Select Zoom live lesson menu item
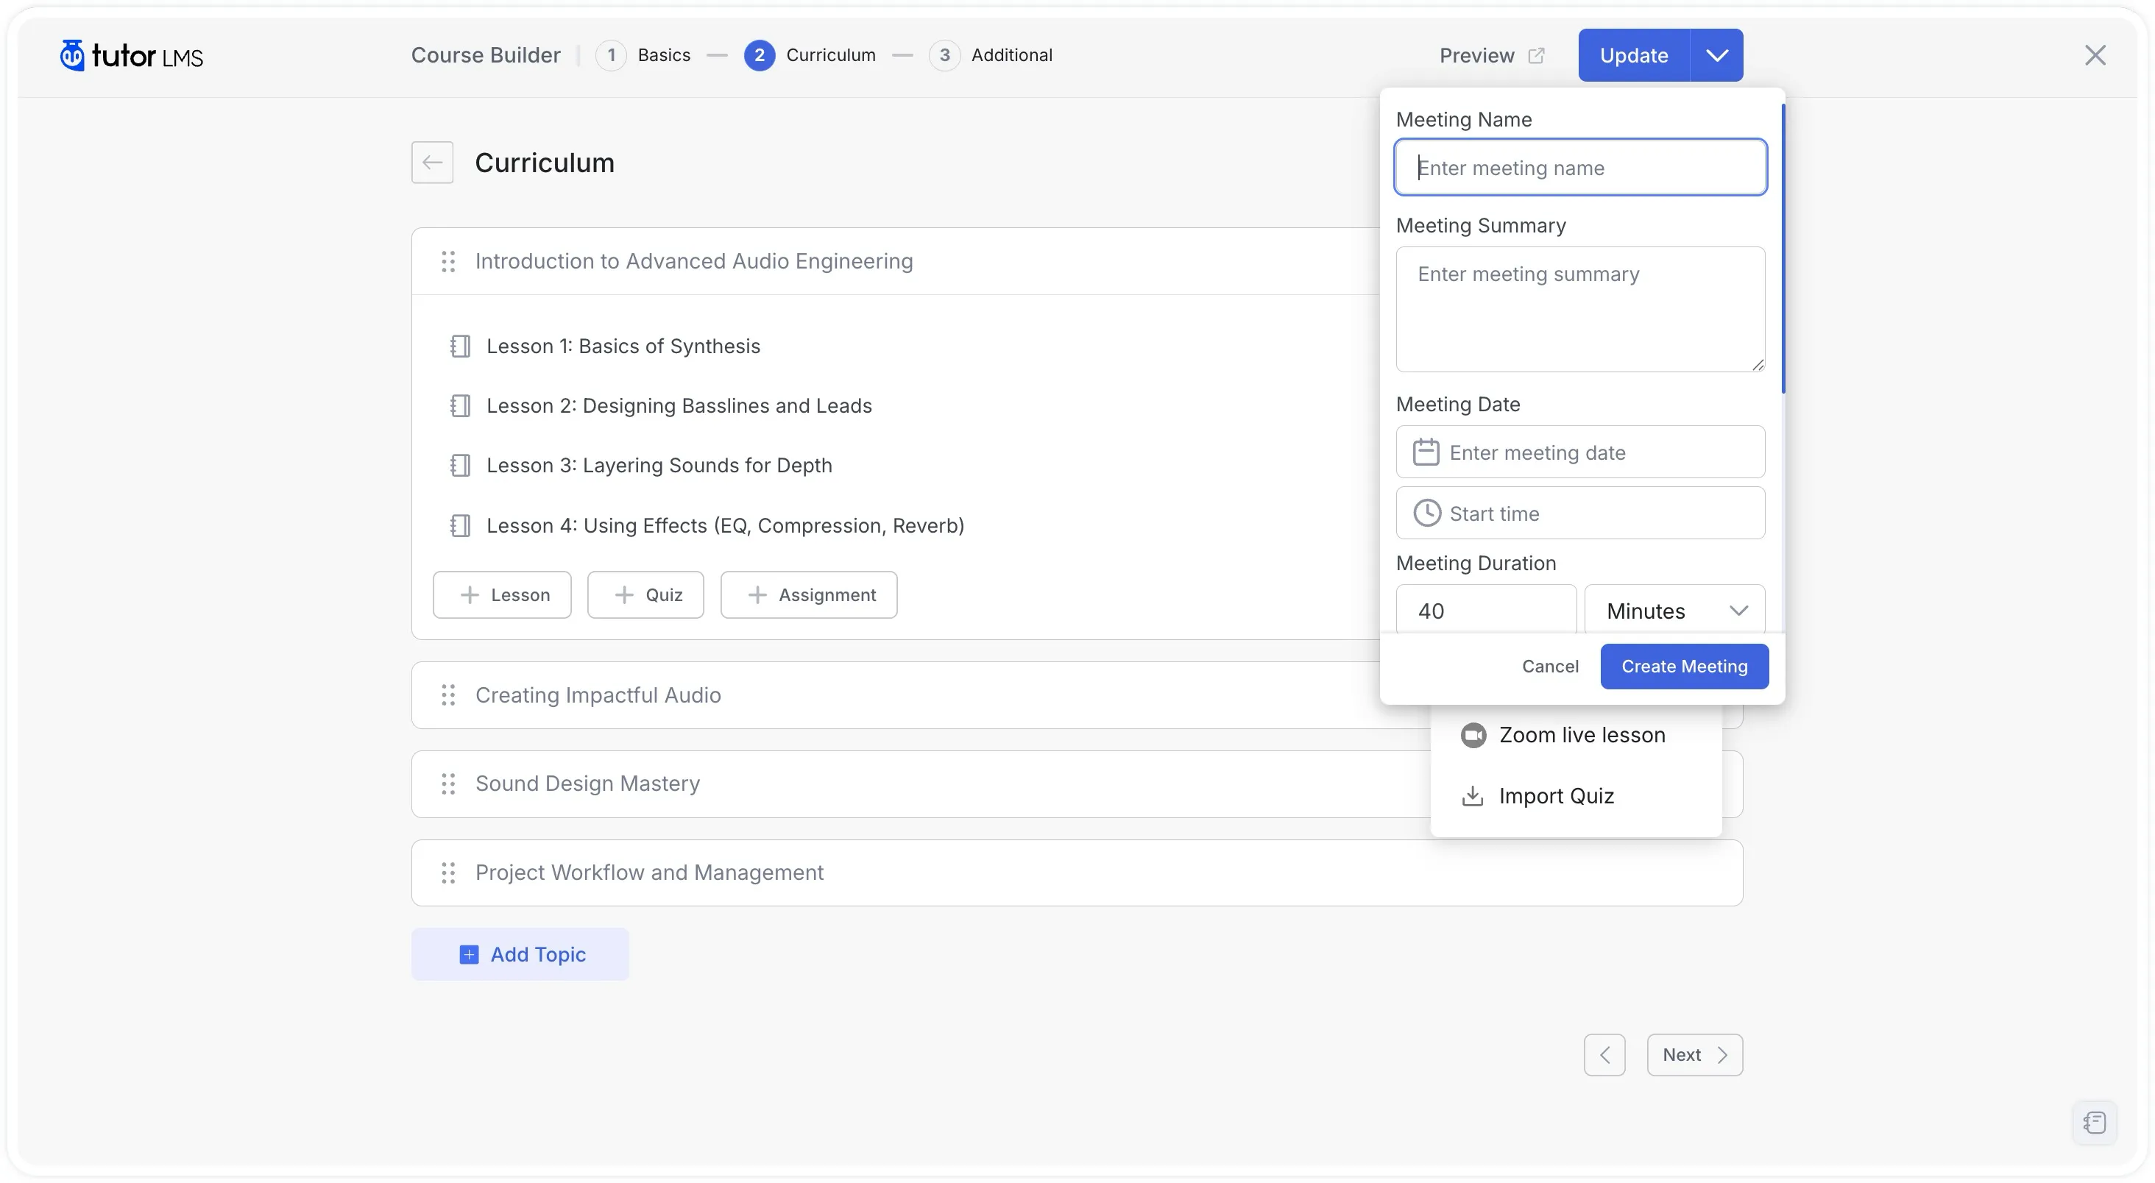 (1576, 735)
